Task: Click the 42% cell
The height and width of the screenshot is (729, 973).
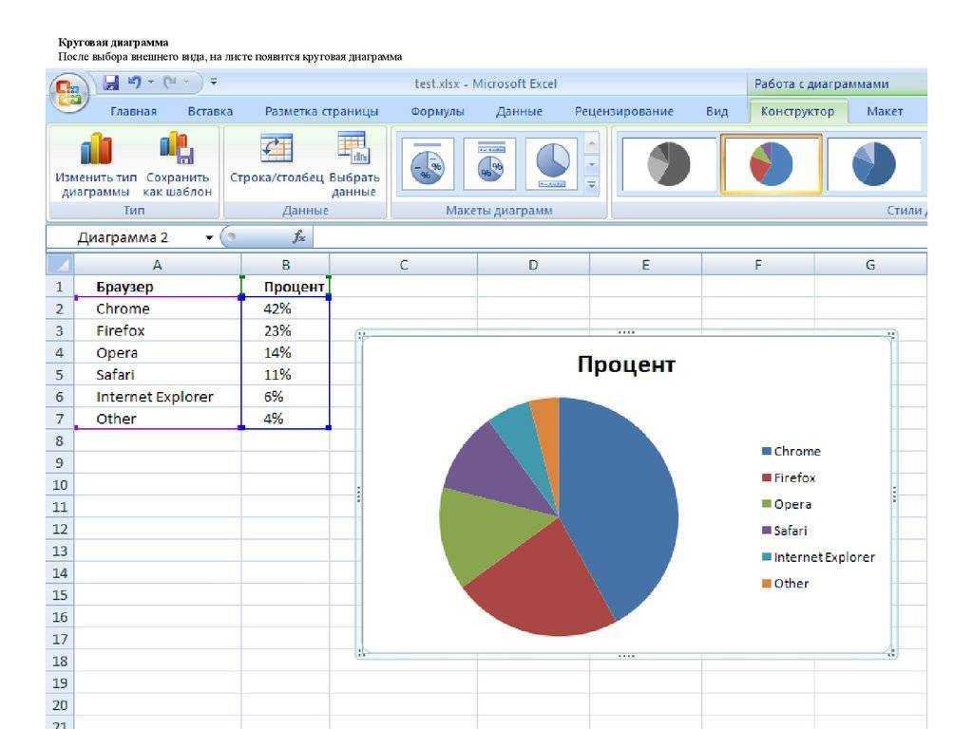Action: (285, 308)
